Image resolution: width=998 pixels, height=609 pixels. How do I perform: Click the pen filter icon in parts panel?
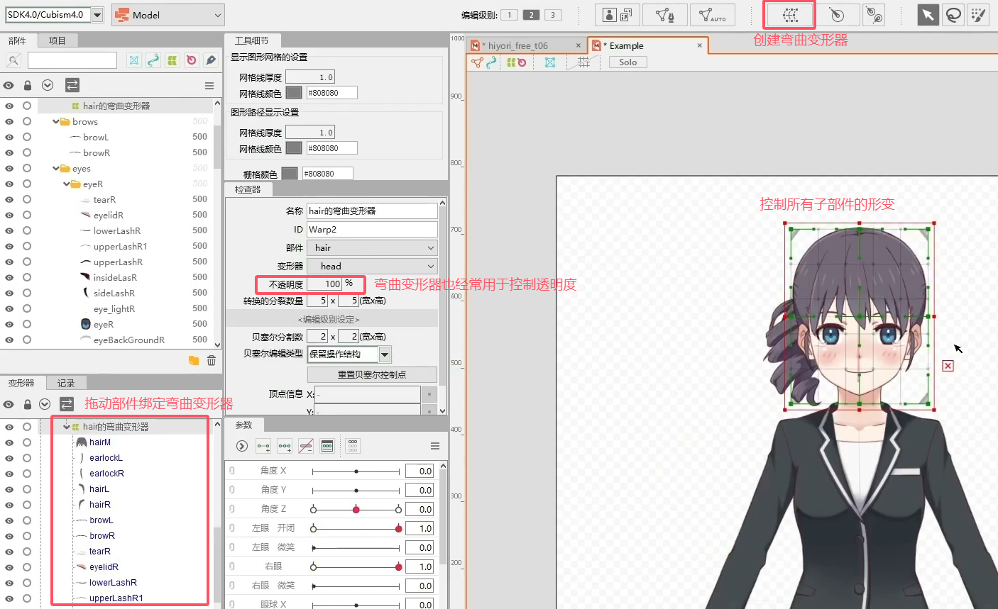coord(211,60)
